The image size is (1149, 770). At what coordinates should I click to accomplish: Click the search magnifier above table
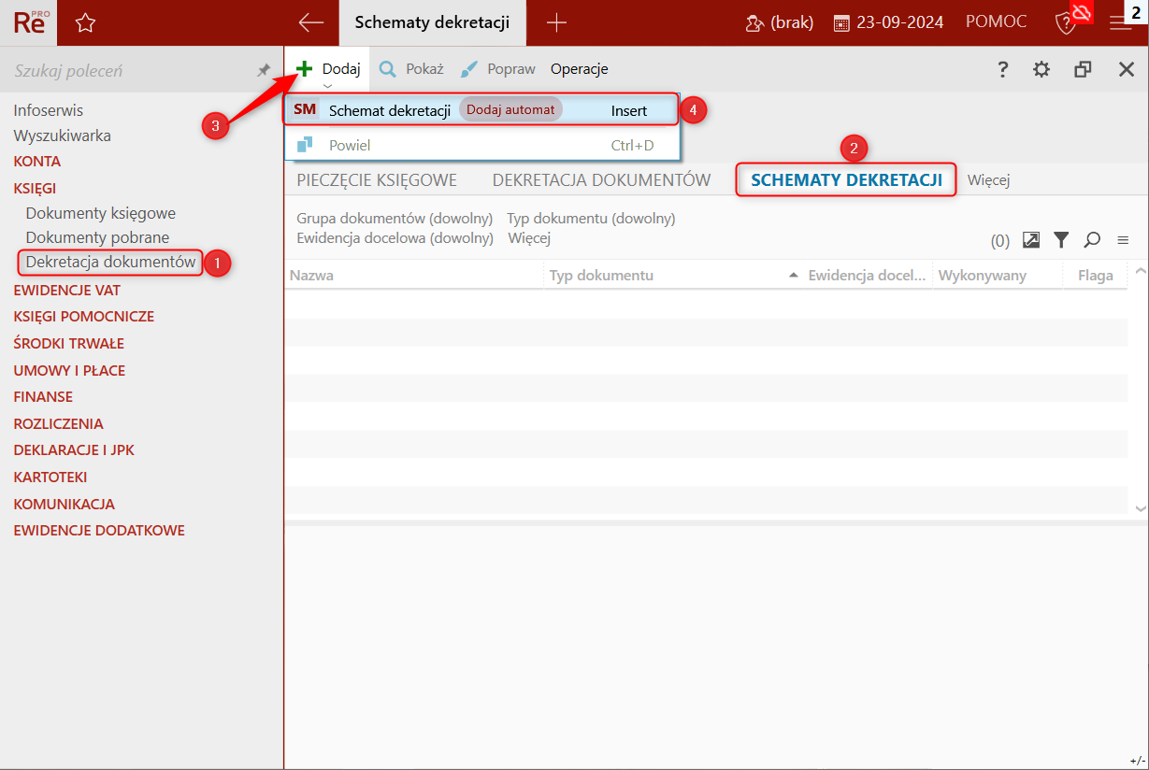pos(1092,240)
